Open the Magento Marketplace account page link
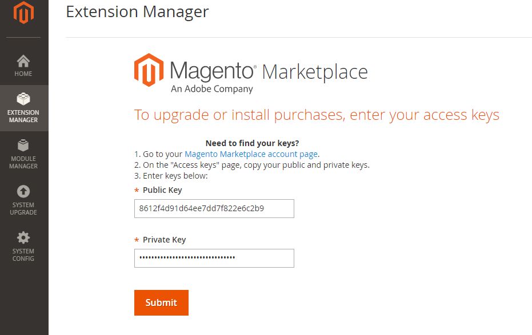The height and width of the screenshot is (335, 532). pyautogui.click(x=251, y=154)
